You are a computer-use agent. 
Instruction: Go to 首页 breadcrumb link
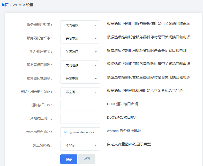point(5,5)
